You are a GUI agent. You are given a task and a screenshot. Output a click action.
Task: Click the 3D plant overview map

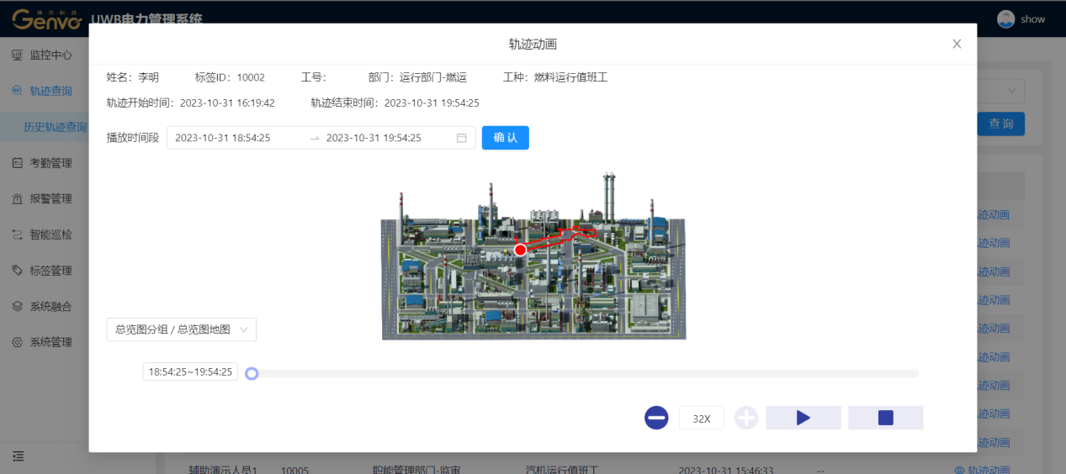click(533, 256)
